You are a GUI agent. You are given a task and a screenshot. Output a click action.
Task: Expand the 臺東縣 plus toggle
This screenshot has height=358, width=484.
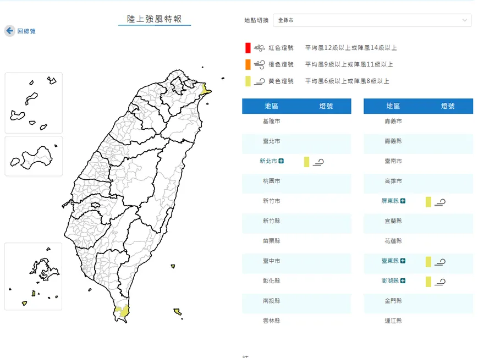coord(403,261)
